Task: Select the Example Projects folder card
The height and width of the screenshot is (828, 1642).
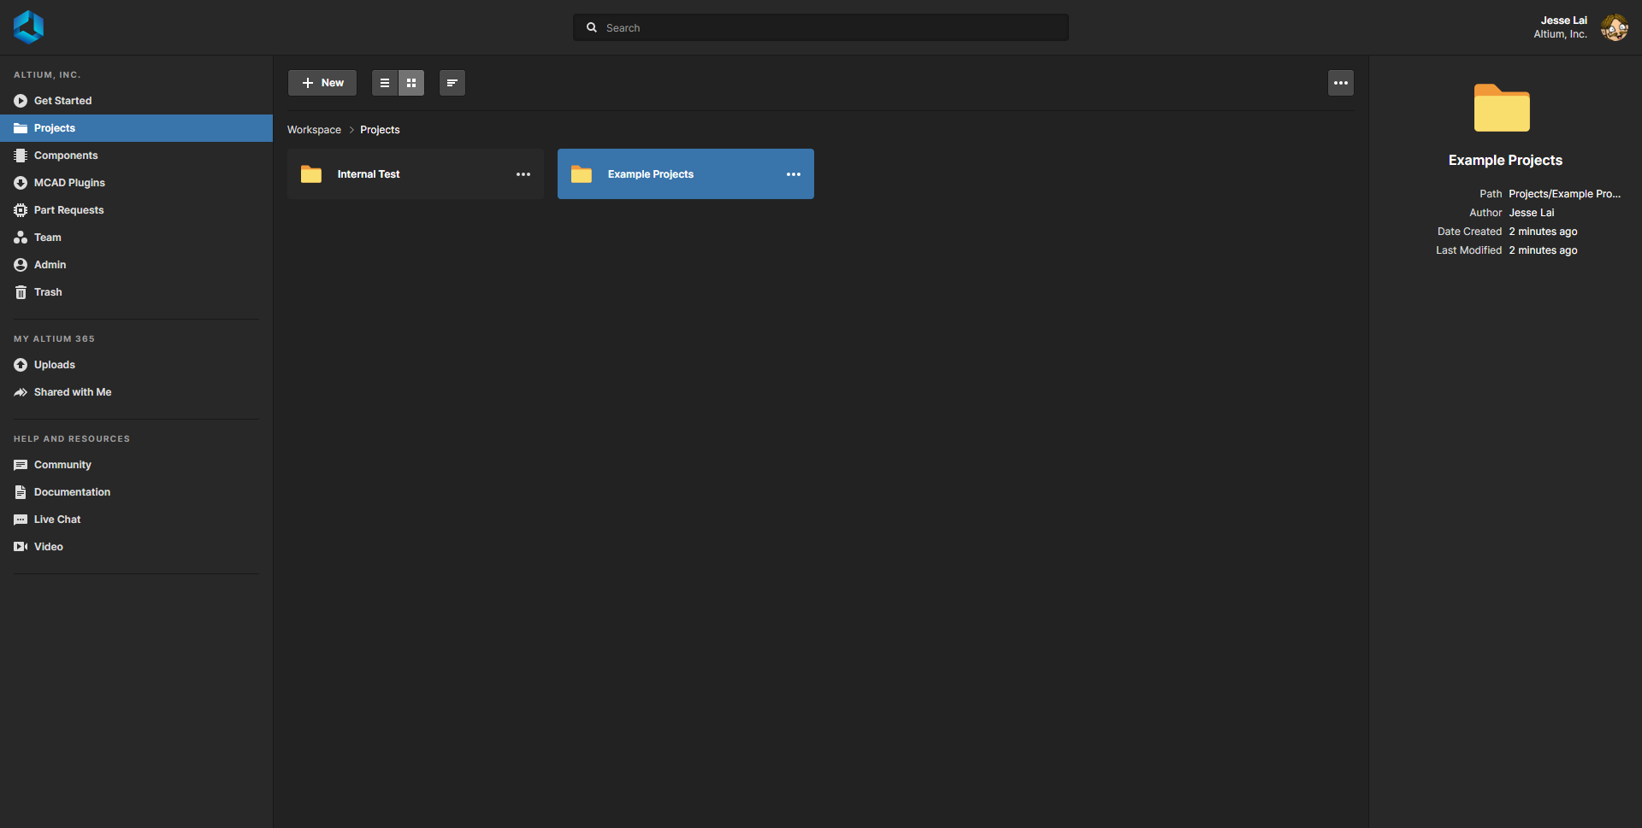Action: [686, 174]
